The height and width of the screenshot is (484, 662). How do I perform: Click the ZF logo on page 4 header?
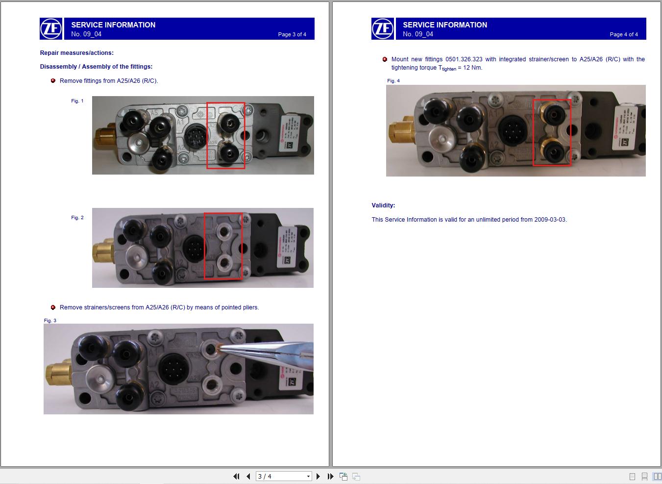click(x=383, y=28)
